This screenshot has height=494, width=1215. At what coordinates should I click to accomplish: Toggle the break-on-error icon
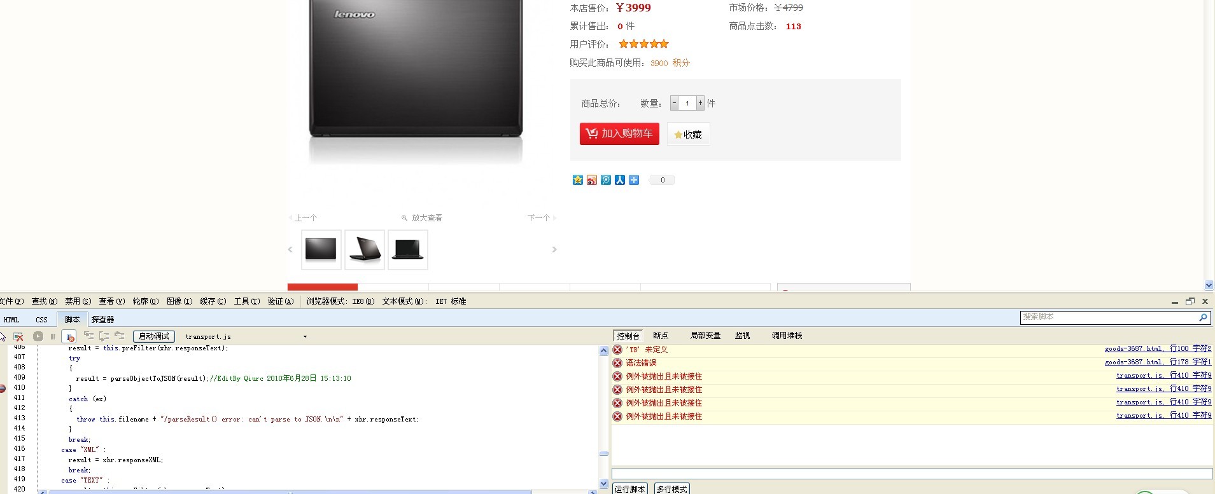69,336
